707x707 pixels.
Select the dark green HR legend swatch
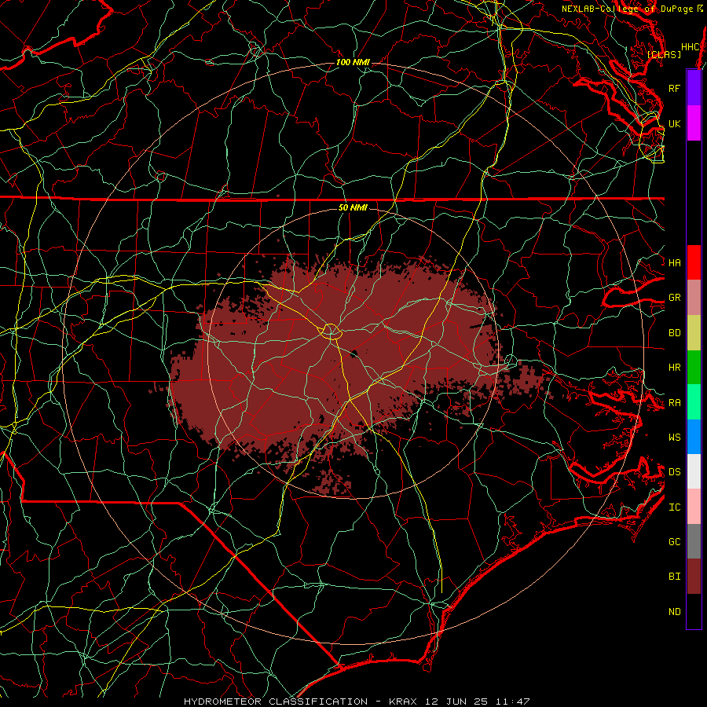click(x=694, y=368)
